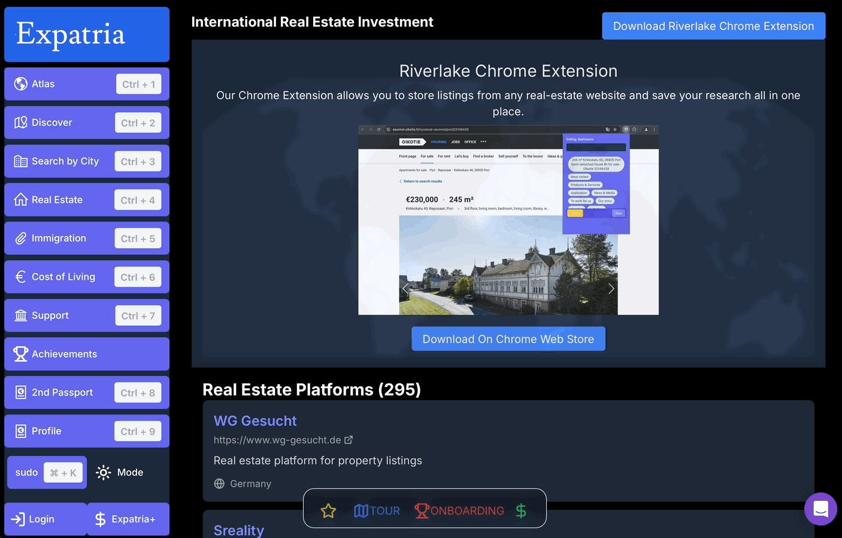This screenshot has width=842, height=538.
Task: Open Cost of Living page
Action: (x=87, y=277)
